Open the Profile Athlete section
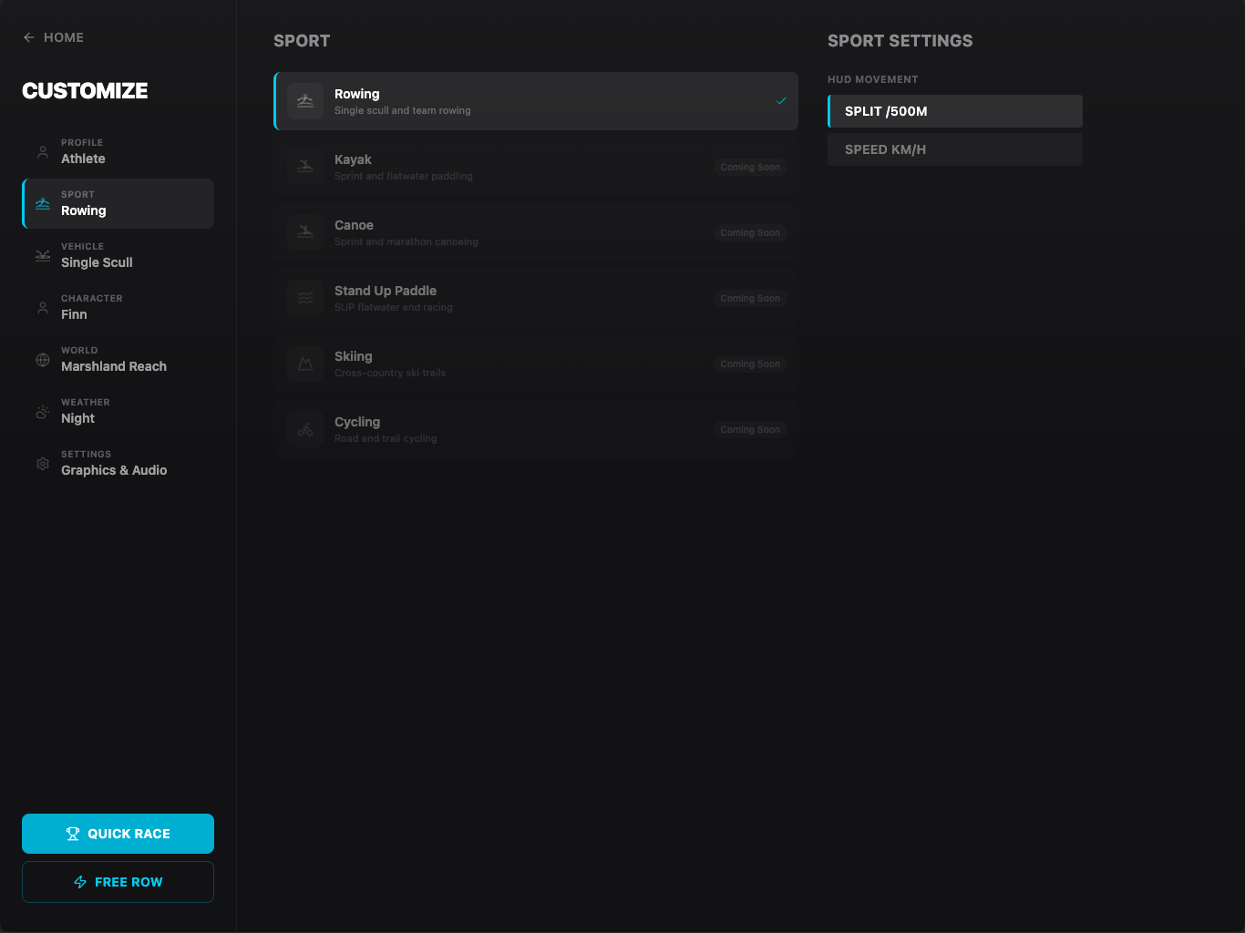The width and height of the screenshot is (1245, 933). click(x=118, y=151)
